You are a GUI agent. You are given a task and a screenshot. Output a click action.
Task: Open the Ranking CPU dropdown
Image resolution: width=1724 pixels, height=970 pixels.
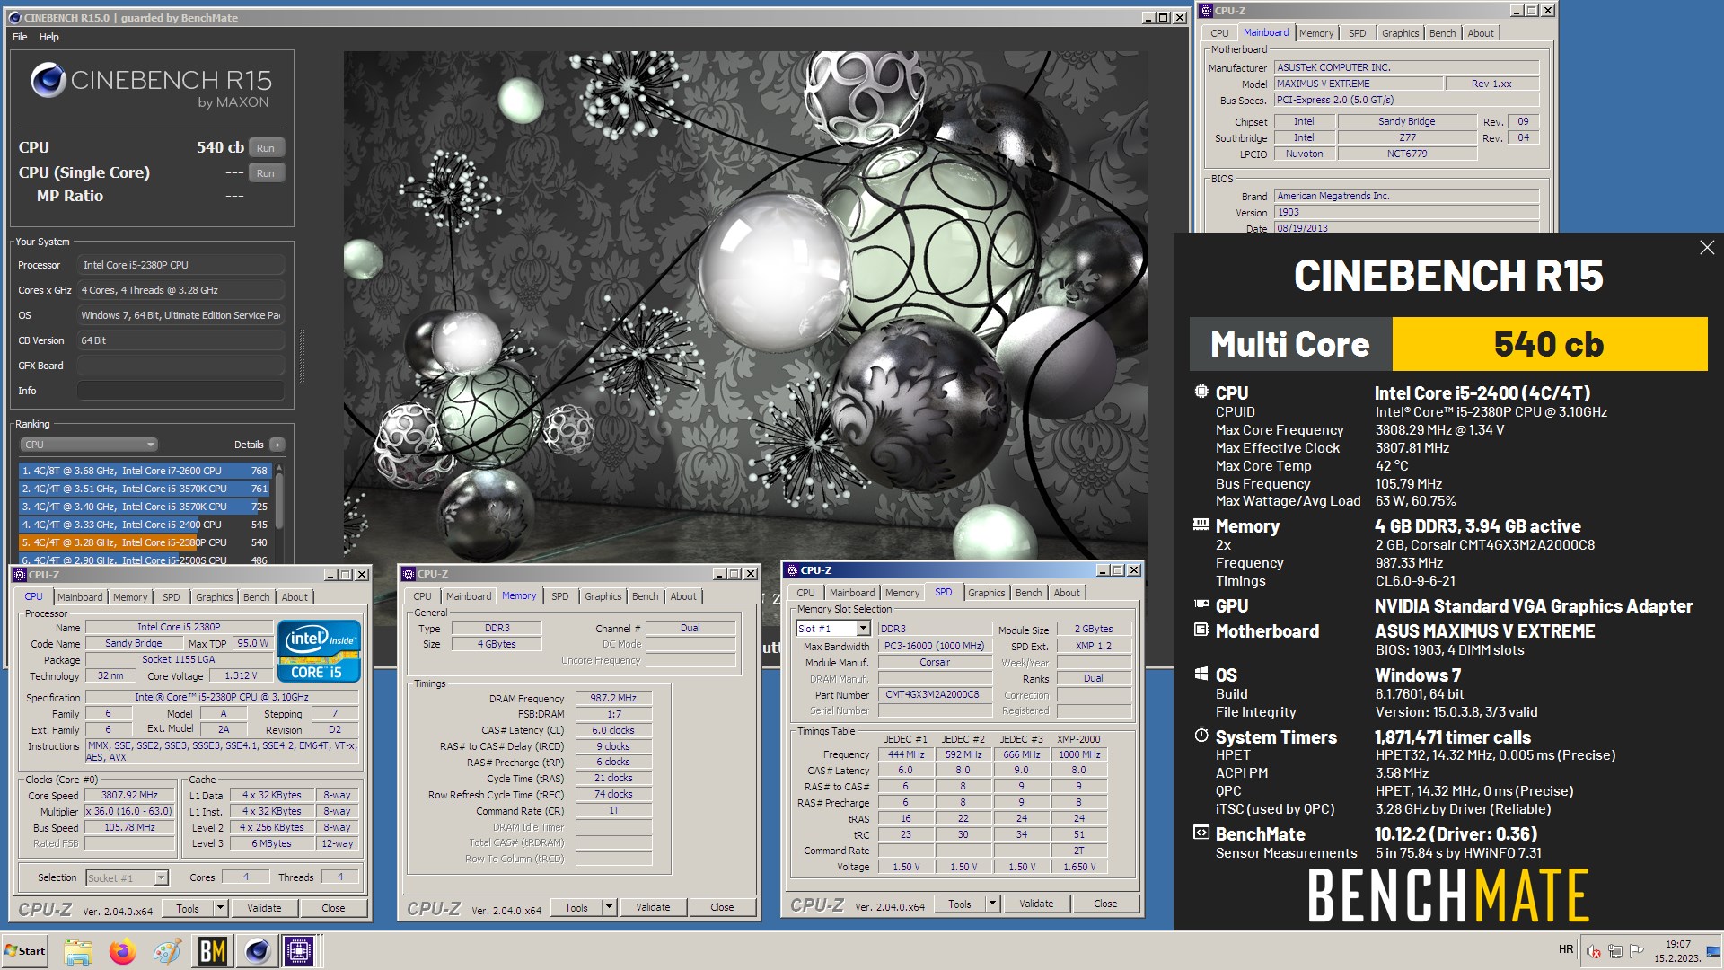pyautogui.click(x=89, y=445)
